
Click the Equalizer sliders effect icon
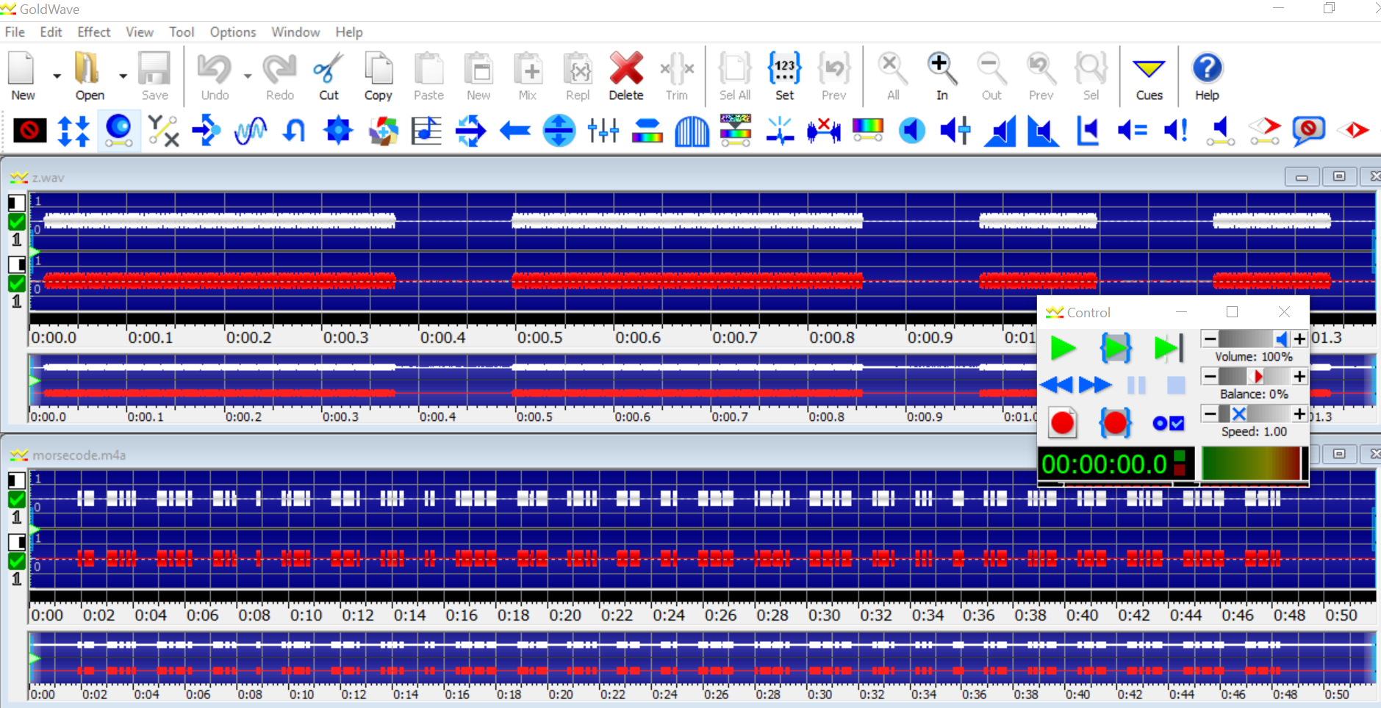point(603,131)
